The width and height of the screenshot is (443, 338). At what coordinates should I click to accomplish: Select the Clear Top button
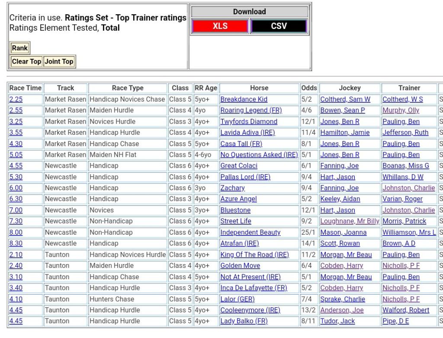(26, 61)
